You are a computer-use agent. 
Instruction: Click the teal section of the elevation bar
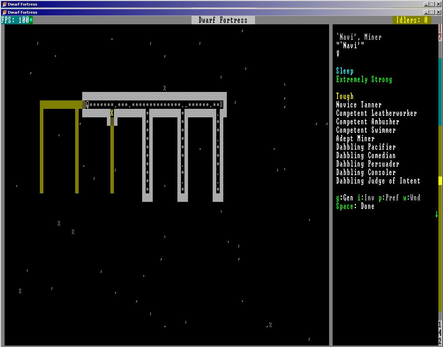440,92
